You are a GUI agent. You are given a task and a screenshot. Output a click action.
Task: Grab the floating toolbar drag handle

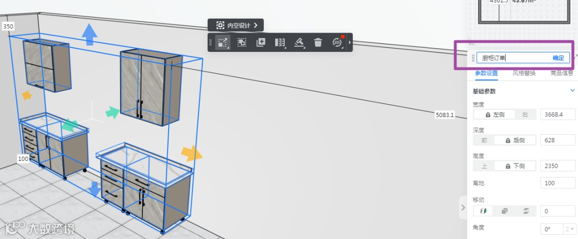click(210, 43)
